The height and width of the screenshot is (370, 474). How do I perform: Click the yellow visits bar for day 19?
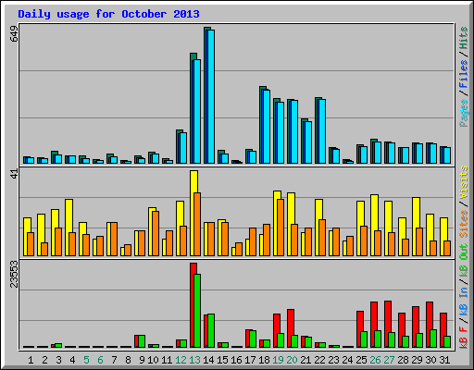click(277, 223)
